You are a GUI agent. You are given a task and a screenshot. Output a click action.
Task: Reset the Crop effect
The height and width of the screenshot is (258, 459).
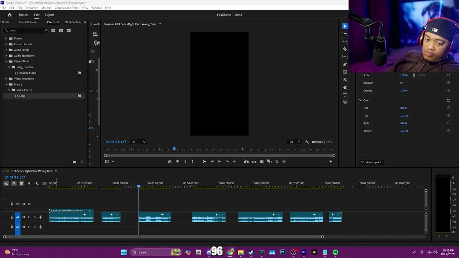coord(448,100)
